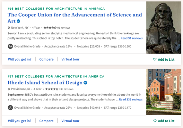Click the location pin next to New York, NY
The width and height of the screenshot is (183, 128).
point(9,28)
